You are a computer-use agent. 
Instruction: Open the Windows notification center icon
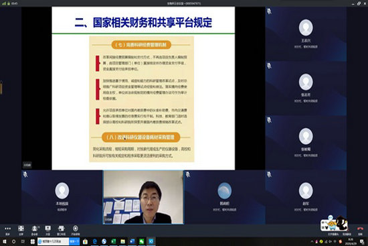click(362, 241)
